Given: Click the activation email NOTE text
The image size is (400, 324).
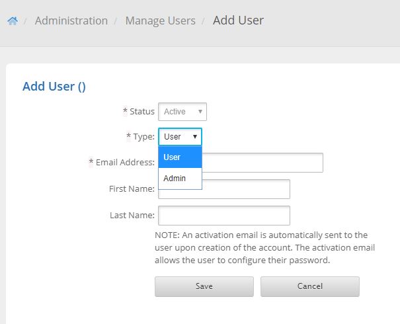Looking at the screenshot, I should tap(264, 247).
